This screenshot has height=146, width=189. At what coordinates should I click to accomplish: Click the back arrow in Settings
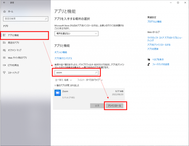(4, 3)
